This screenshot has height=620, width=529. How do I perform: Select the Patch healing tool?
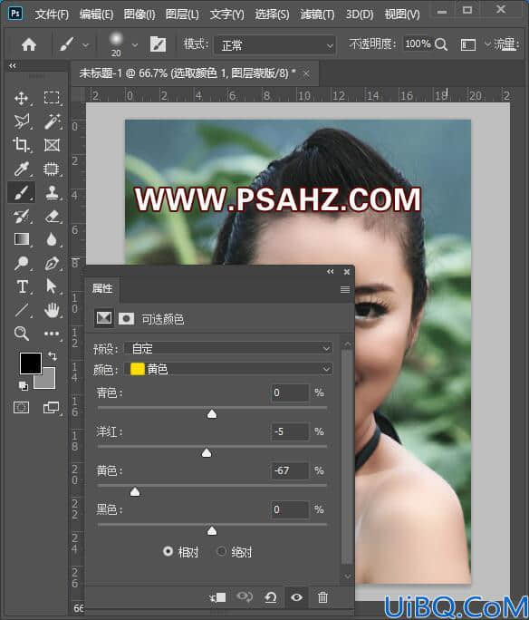52,169
